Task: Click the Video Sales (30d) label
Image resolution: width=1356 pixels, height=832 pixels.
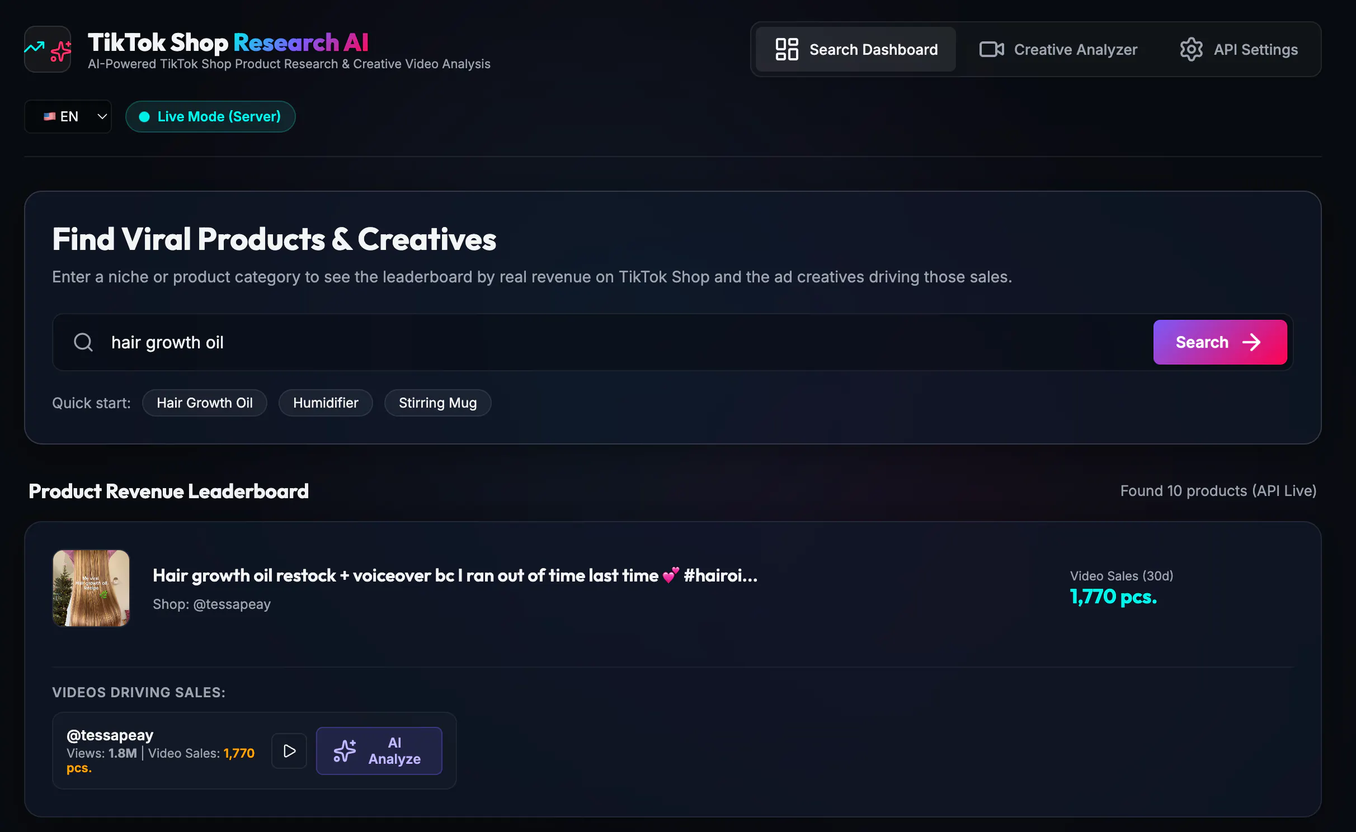Action: pyautogui.click(x=1122, y=576)
